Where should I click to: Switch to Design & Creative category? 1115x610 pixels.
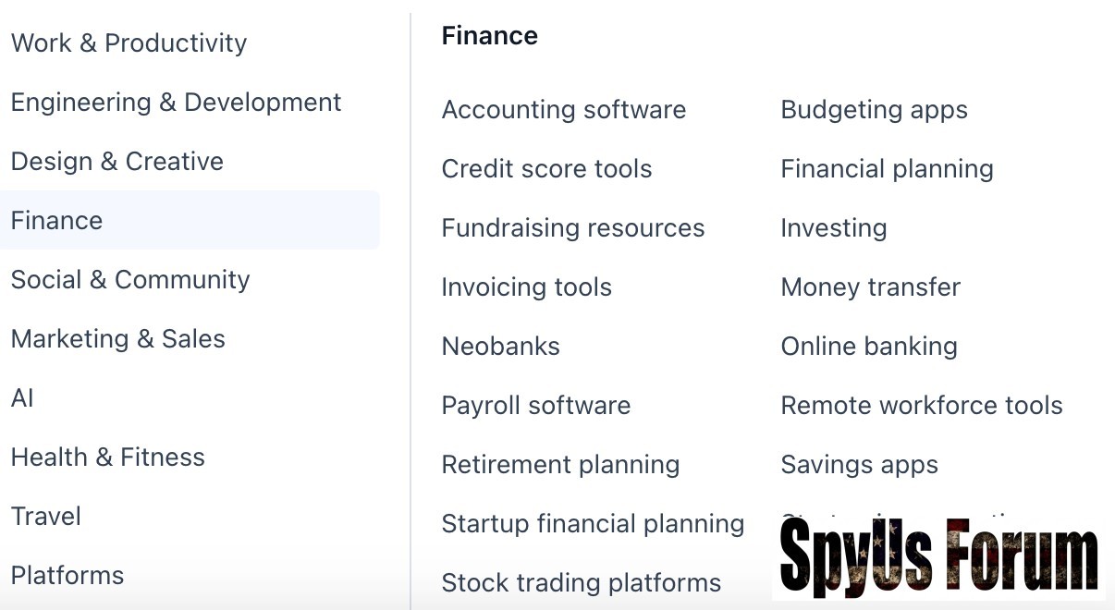click(x=117, y=162)
